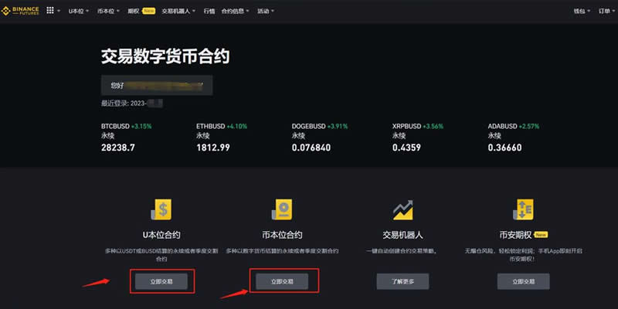Click the 交易机器人 chart icon

402,209
